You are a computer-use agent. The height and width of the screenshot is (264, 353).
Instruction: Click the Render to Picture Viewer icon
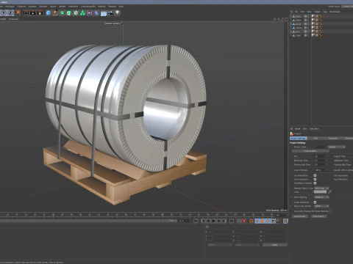pyautogui.click(x=33, y=12)
